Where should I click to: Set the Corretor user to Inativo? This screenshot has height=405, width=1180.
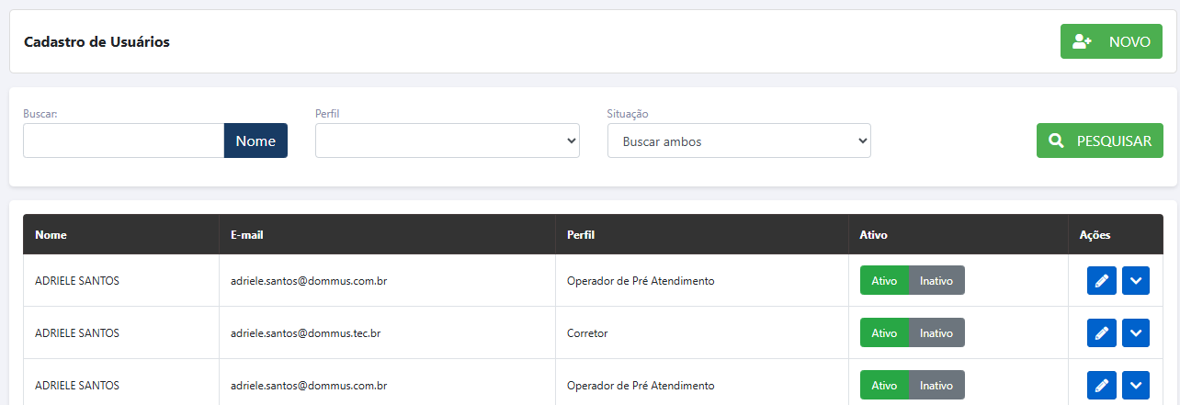[x=936, y=332]
